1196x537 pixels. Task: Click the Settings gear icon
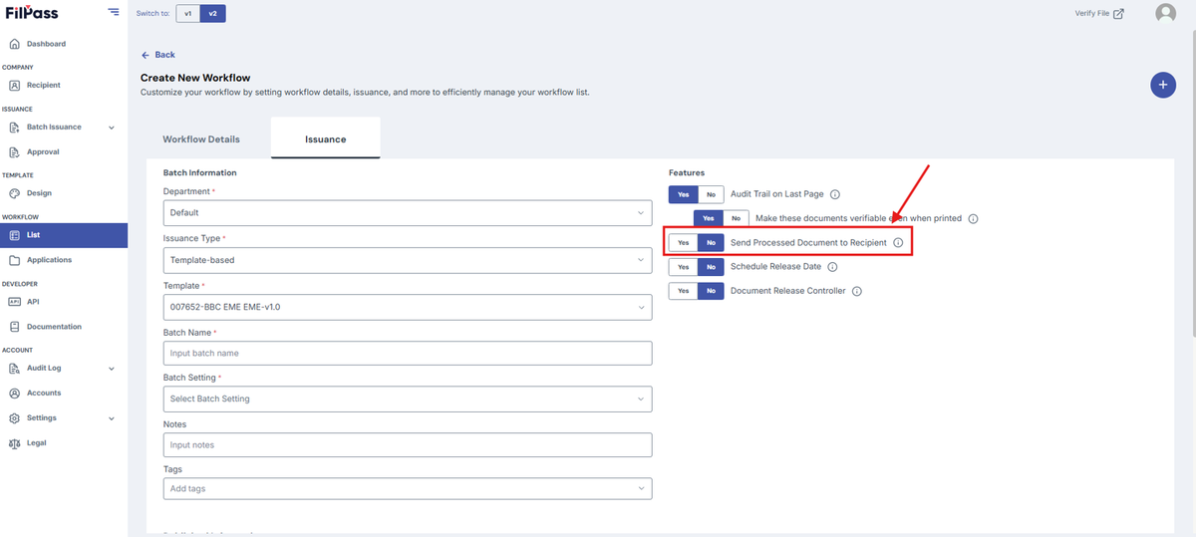(15, 418)
